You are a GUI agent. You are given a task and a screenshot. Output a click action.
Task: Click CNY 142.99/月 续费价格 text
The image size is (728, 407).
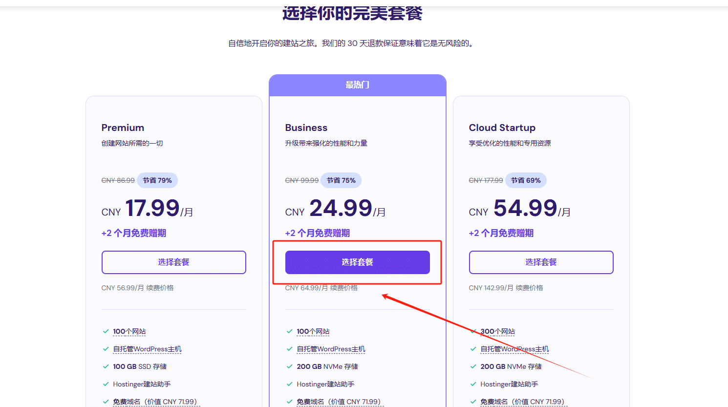[x=506, y=288]
